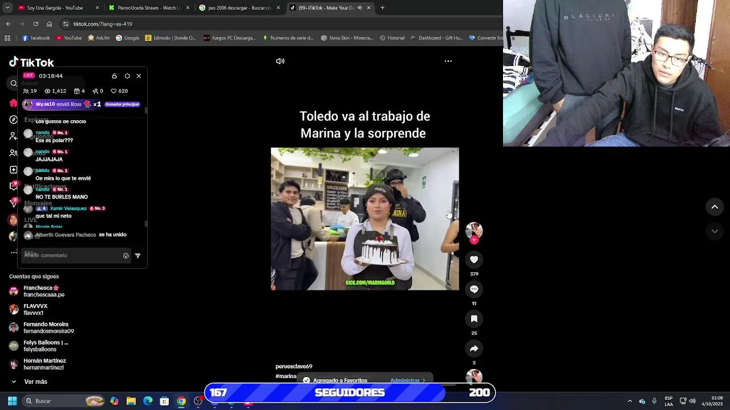
Task: Open live chat overlay settings gear
Action: tap(127, 76)
